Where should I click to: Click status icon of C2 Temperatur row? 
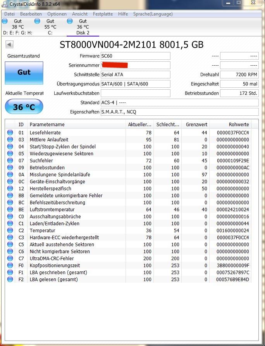point(10,230)
